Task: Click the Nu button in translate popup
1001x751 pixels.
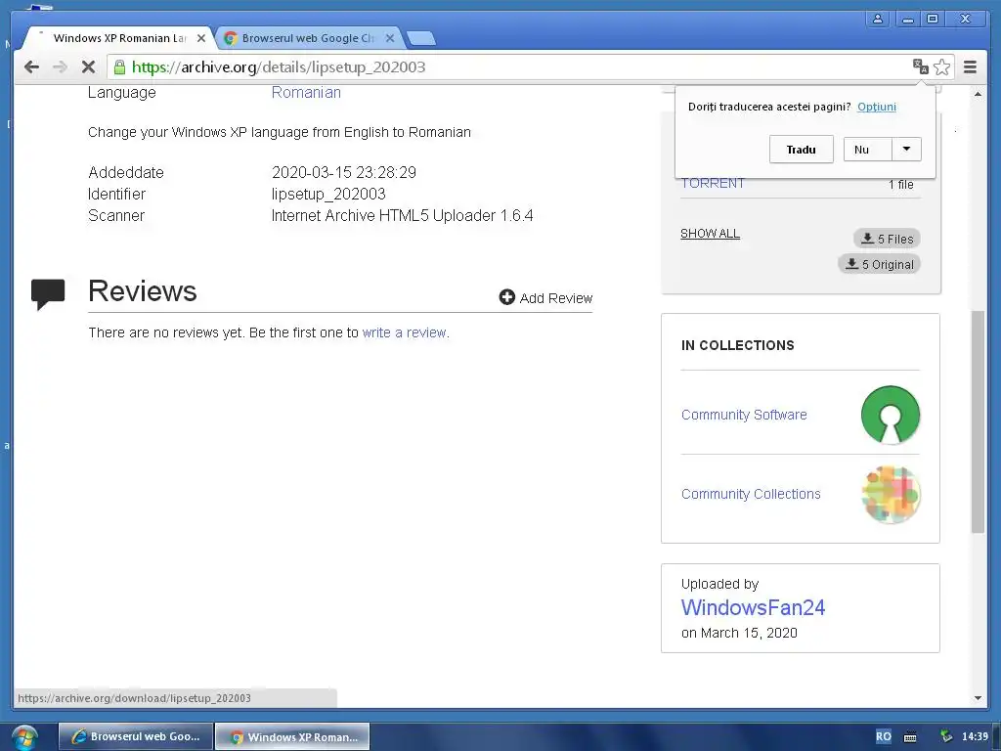Action: point(867,150)
